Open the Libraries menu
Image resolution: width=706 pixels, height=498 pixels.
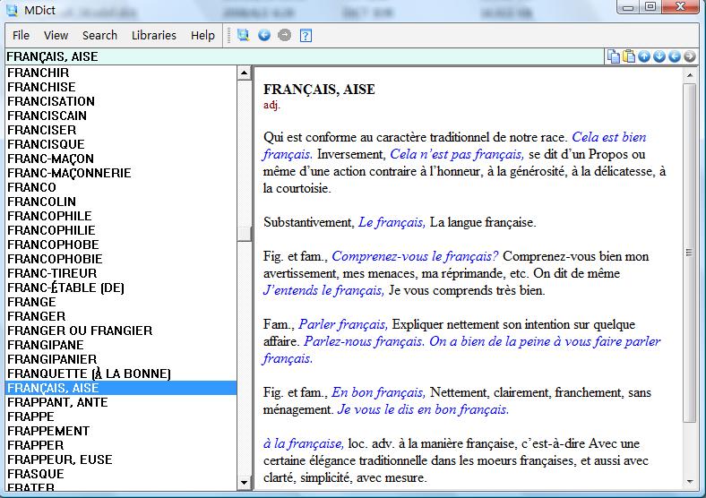(x=154, y=35)
